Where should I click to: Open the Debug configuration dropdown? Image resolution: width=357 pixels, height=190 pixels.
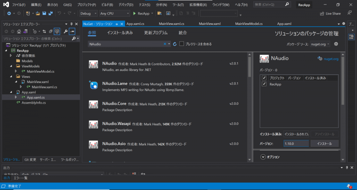pos(89,14)
